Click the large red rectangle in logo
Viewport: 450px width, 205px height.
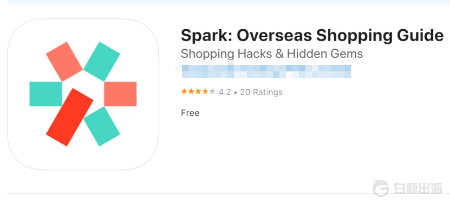70,117
